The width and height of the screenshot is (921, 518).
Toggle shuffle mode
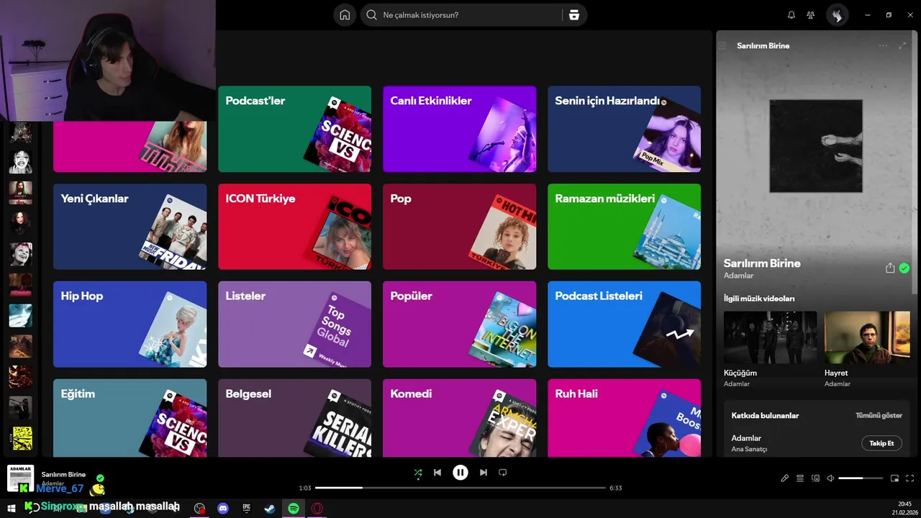point(418,473)
